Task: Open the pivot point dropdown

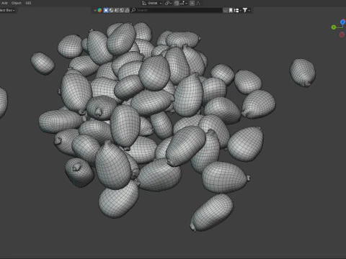Action: tap(168, 3)
